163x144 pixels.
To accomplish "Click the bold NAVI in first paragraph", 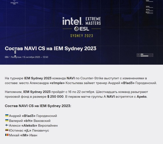I will click(71, 78).
